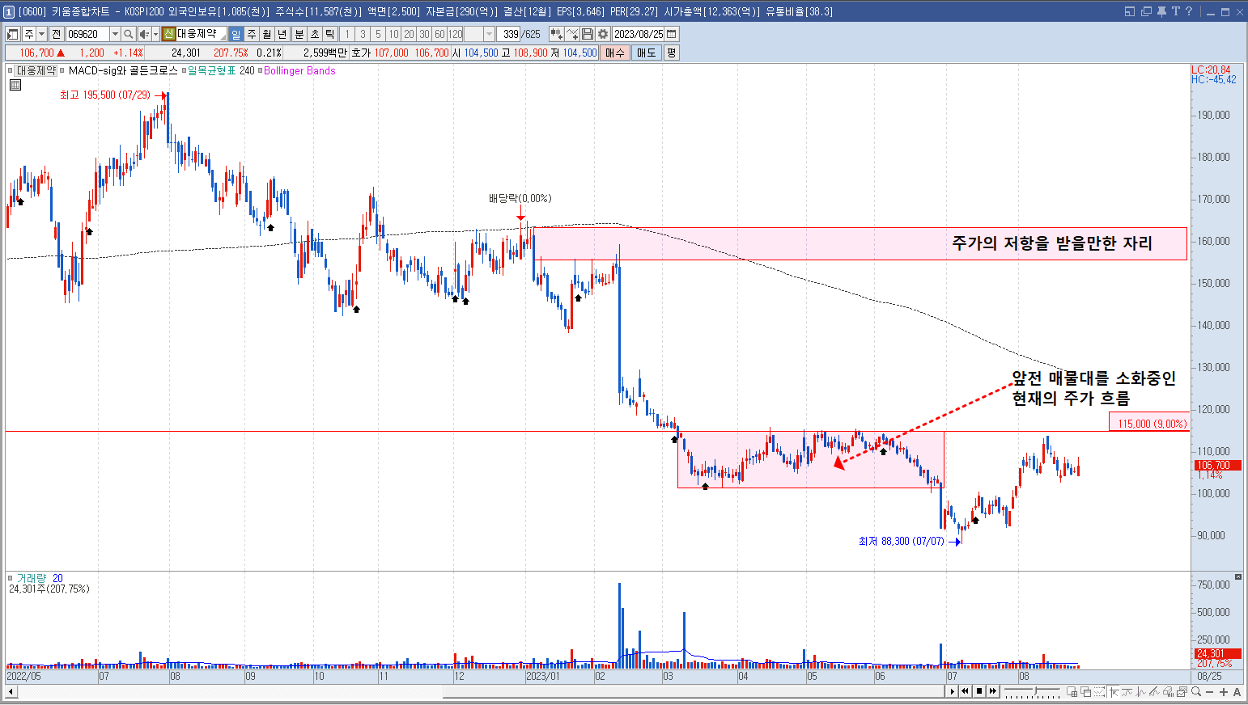The height and width of the screenshot is (705, 1248).
Task: Select the 30 interval button
Action: 424,34
